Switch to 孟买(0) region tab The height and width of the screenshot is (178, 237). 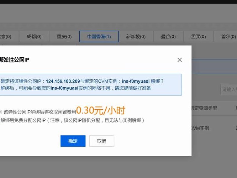[199, 36]
